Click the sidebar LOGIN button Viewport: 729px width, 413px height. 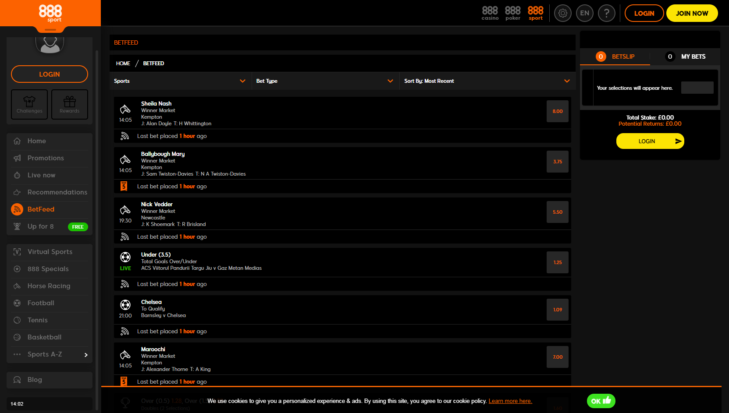(50, 74)
